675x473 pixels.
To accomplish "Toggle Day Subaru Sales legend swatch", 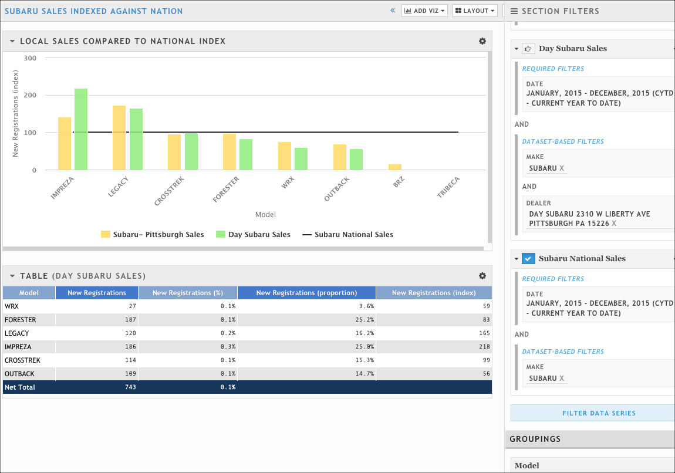I will coord(221,235).
